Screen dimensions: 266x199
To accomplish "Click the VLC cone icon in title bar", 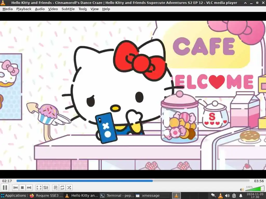I will pyautogui.click(x=3, y=3).
